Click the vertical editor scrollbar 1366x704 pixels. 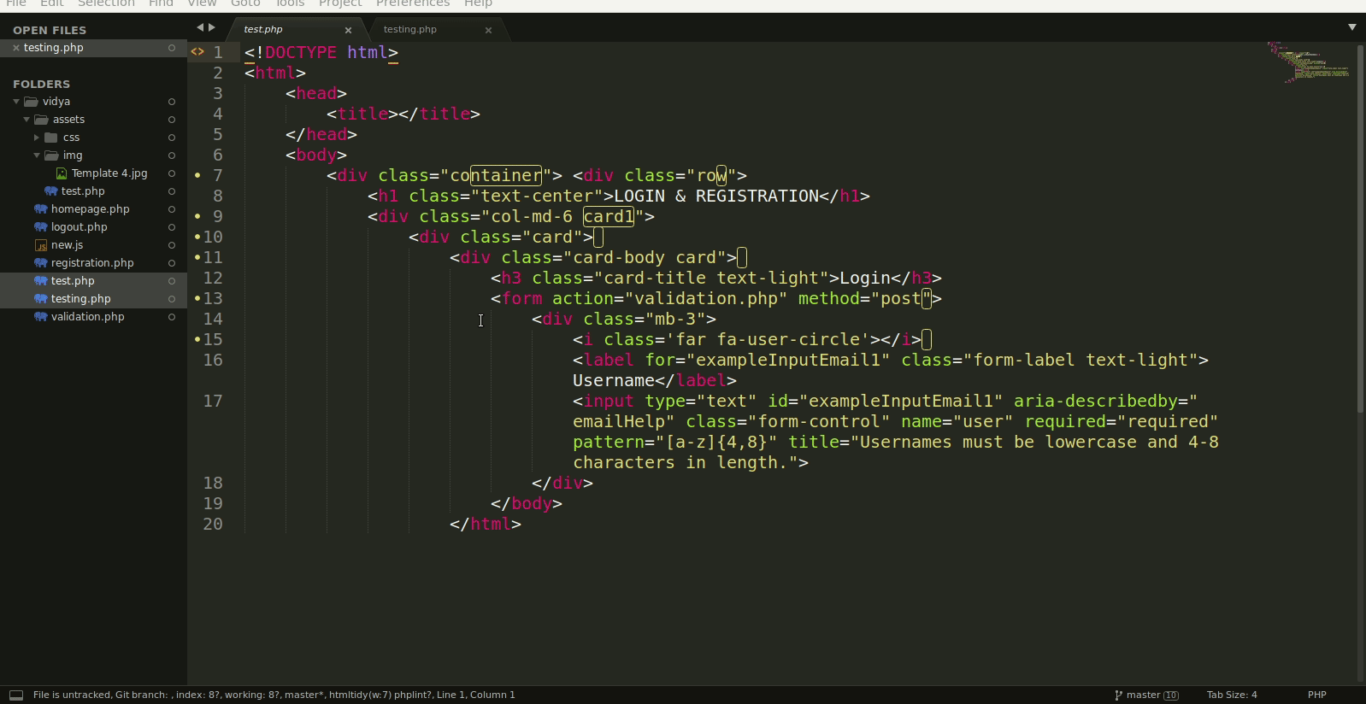click(1360, 228)
